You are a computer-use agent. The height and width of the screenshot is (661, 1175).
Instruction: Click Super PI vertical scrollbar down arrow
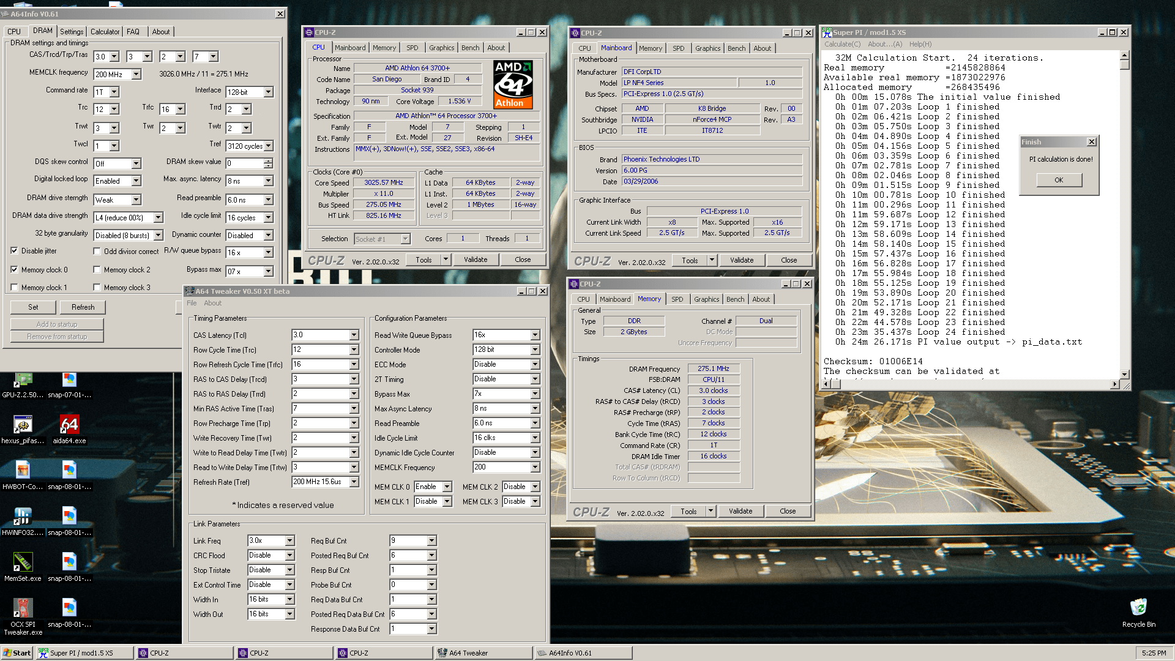point(1125,374)
